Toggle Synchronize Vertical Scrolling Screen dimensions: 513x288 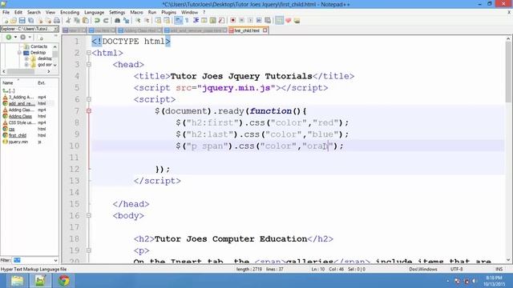158,21
